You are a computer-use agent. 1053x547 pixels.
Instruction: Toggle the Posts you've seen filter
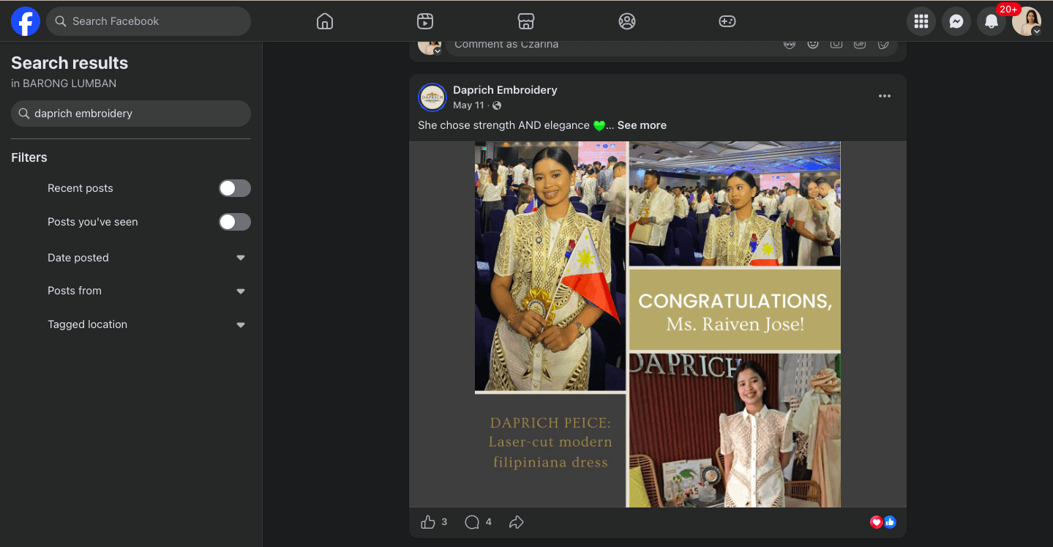[235, 222]
